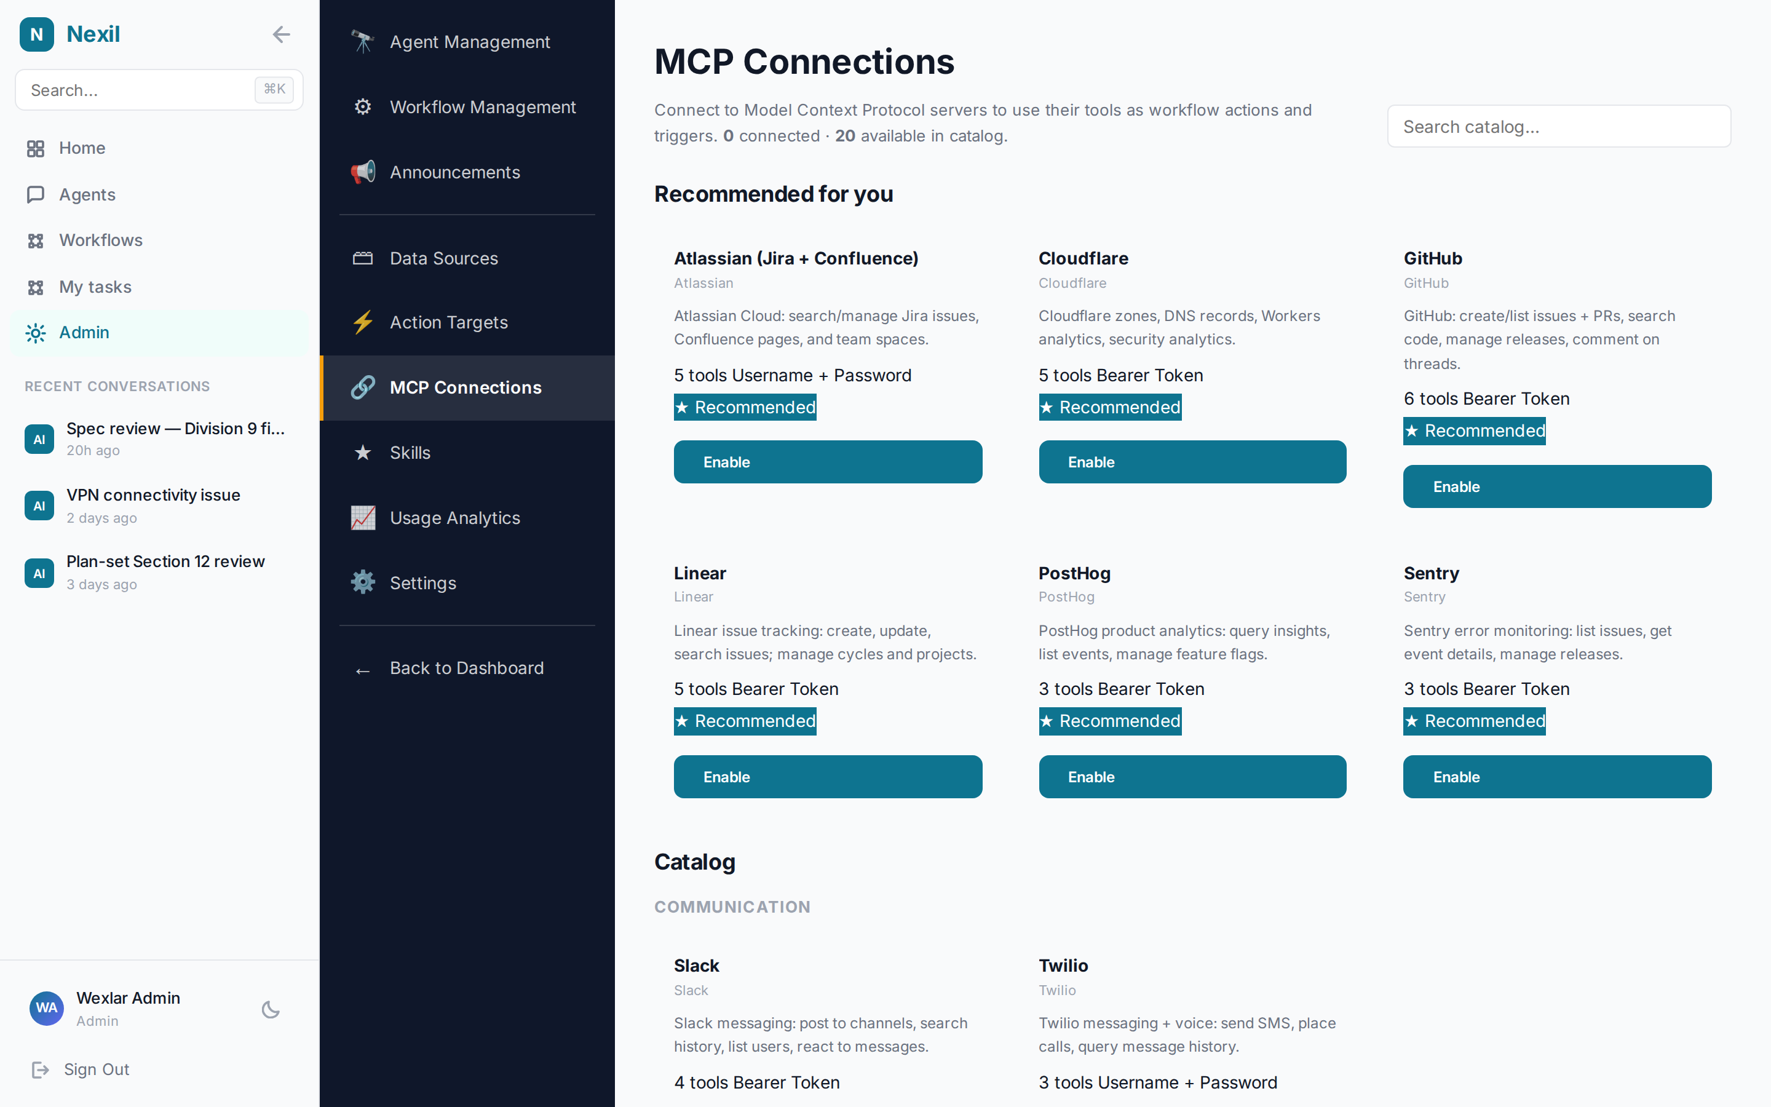Open the Home menu item
Screen dimensions: 1771x1107
[x=159, y=149]
